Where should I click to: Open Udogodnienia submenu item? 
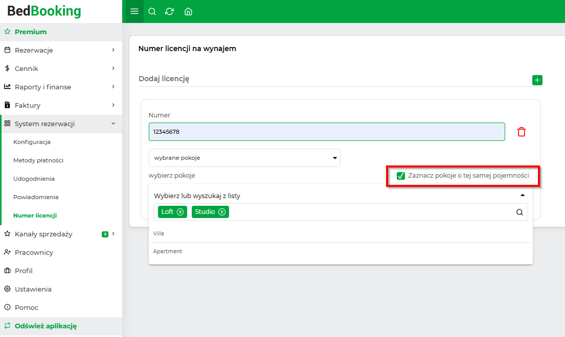(x=34, y=179)
